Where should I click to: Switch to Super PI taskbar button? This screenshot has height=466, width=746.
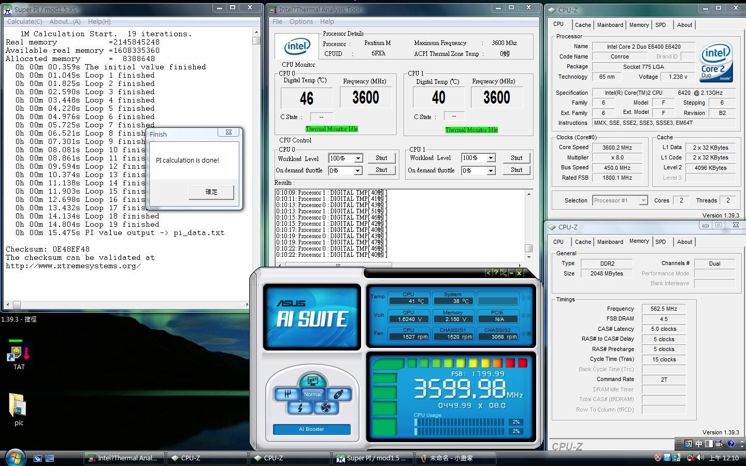point(373,458)
